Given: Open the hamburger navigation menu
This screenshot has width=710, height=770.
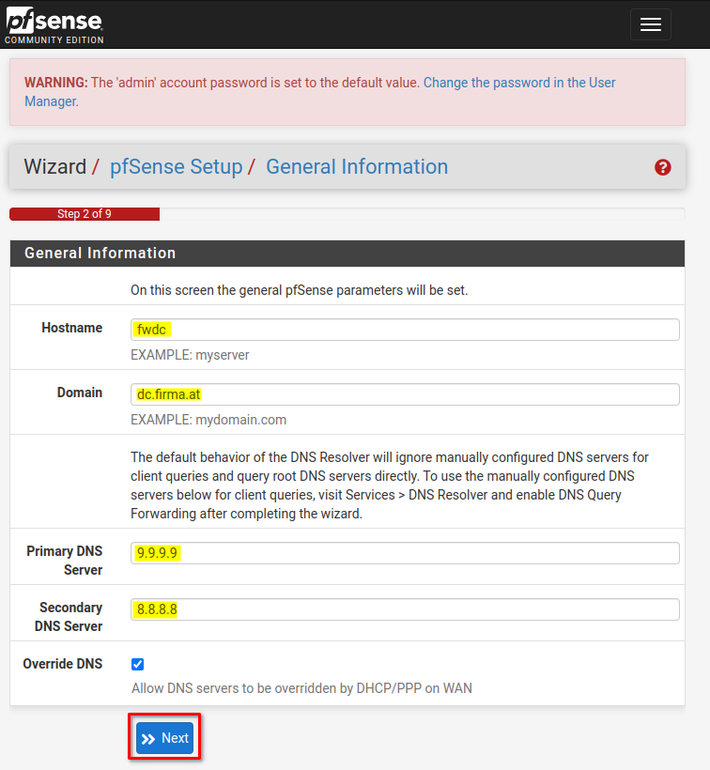Looking at the screenshot, I should pyautogui.click(x=650, y=25).
